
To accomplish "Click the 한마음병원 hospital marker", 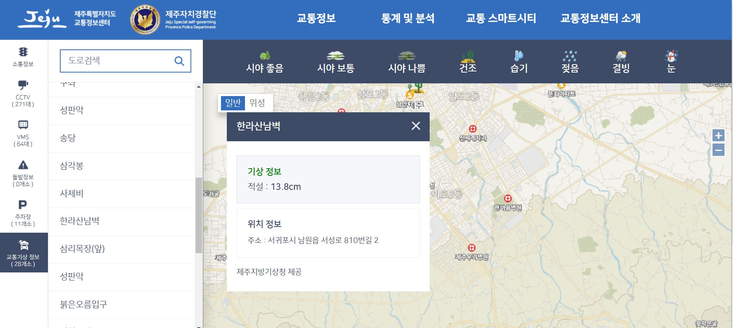I will pos(508,198).
